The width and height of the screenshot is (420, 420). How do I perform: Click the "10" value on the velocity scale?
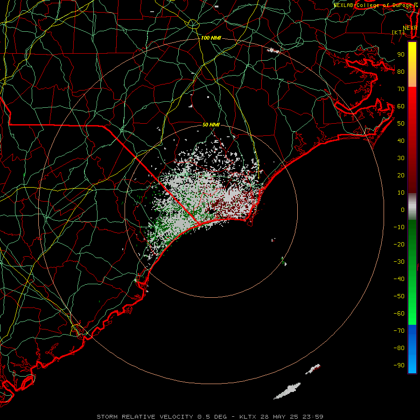[x=401, y=193]
